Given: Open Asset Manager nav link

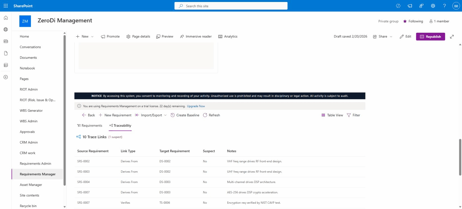Looking at the screenshot, I should pos(31,185).
